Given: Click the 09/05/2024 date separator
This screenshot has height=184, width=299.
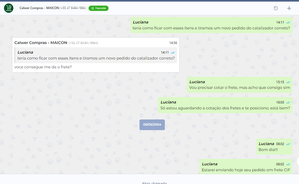Looking at the screenshot, I should [x=152, y=125].
